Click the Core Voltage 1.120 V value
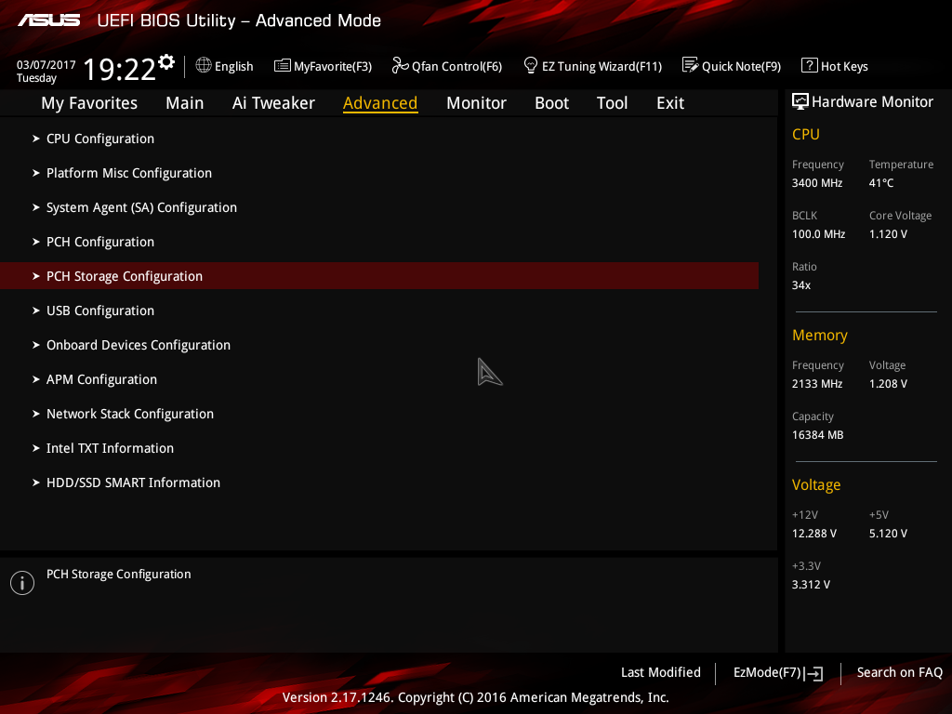The width and height of the screenshot is (952, 714). click(888, 233)
